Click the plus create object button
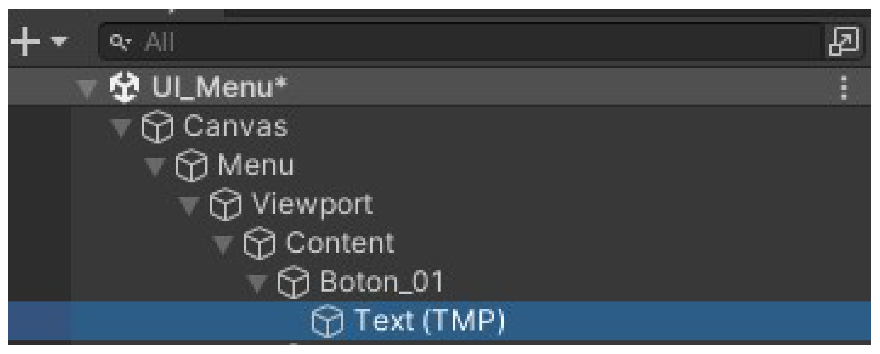Screen dimensions: 880x354 (25, 42)
